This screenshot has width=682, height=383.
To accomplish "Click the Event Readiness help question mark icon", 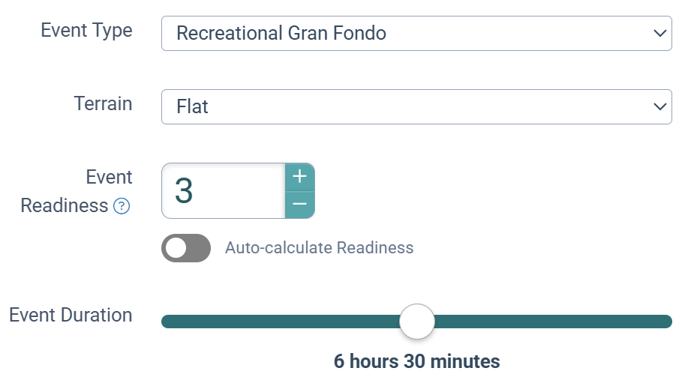I will pos(122,206).
